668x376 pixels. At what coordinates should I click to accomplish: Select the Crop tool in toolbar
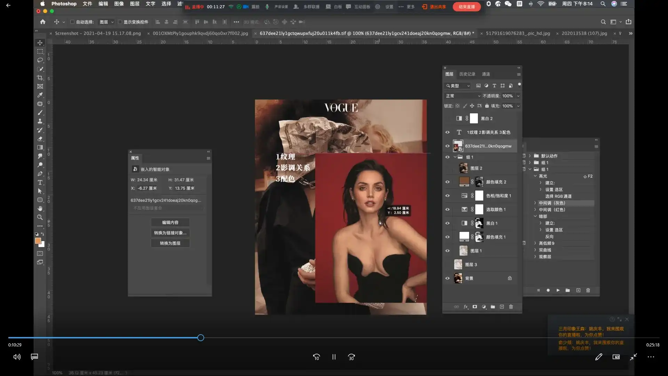pyautogui.click(x=40, y=78)
